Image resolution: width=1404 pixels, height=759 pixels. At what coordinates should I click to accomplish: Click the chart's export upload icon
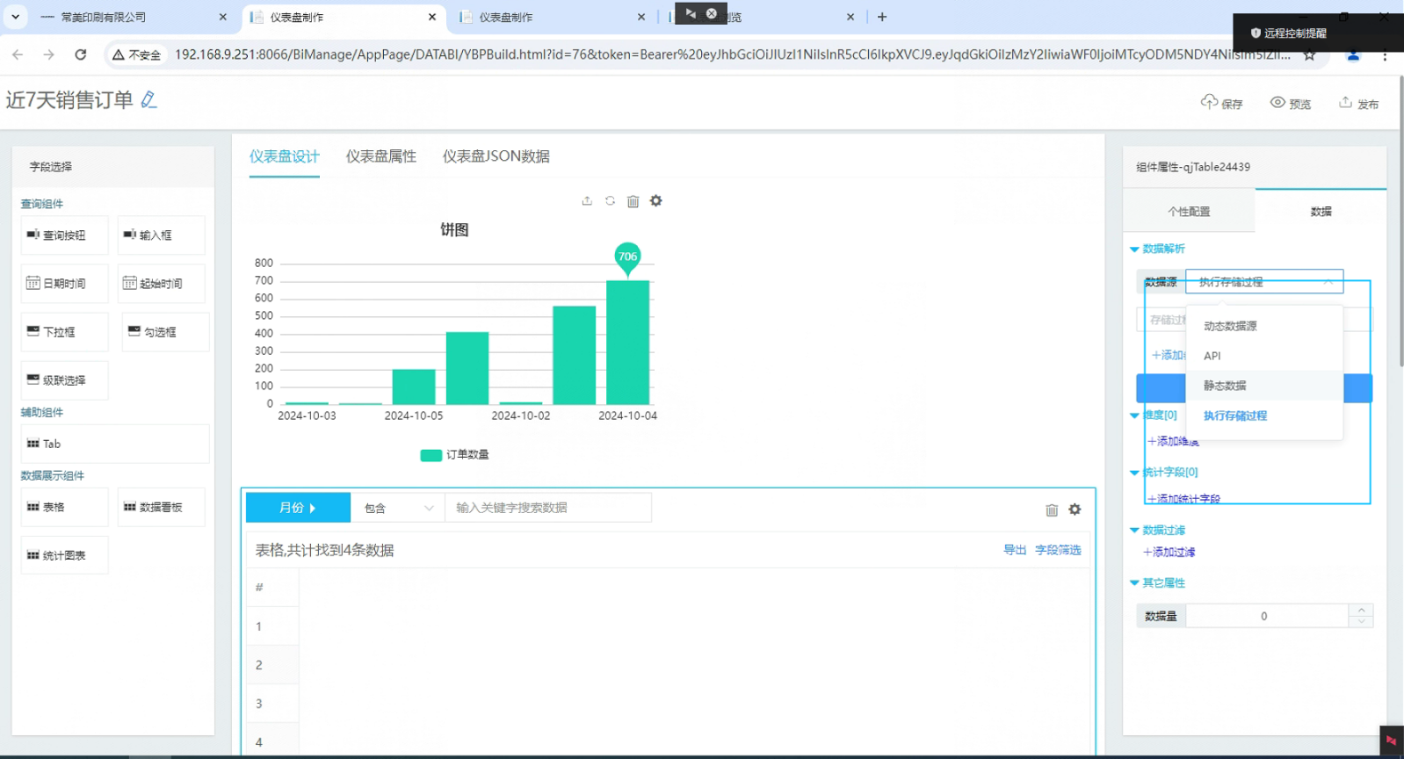587,201
